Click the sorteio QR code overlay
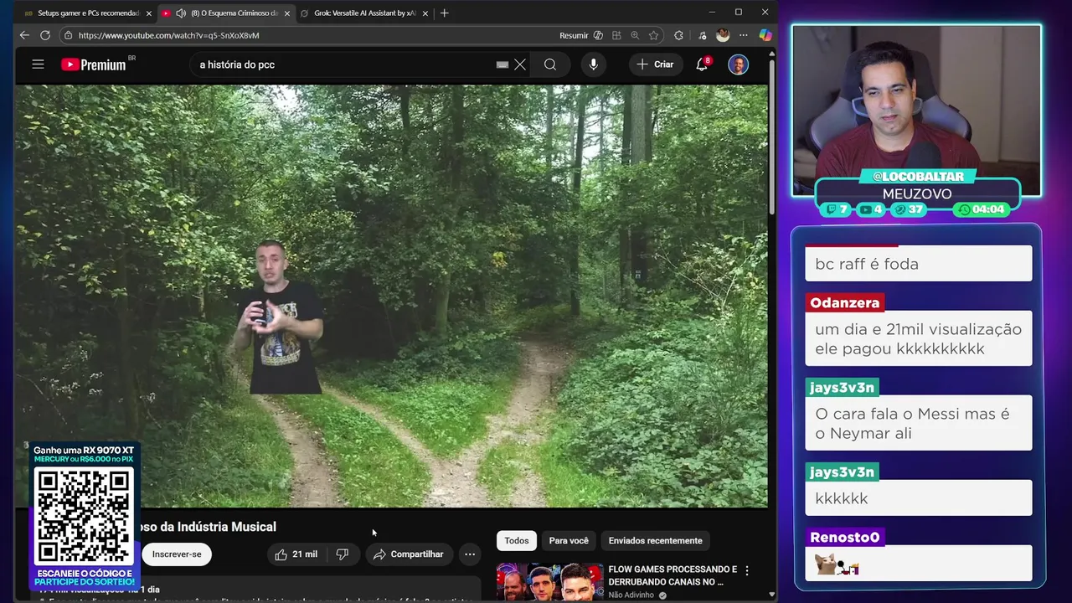This screenshot has width=1072, height=603. (83, 516)
